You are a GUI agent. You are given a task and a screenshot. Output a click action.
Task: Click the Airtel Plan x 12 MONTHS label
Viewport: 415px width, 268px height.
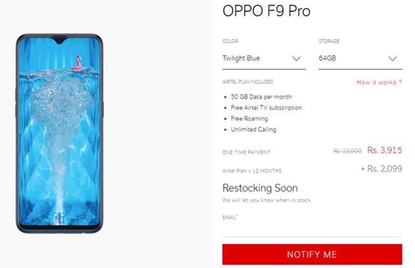252,171
